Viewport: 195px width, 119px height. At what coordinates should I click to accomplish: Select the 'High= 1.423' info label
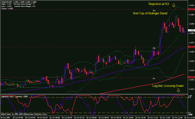pyautogui.click(x=6, y=4)
